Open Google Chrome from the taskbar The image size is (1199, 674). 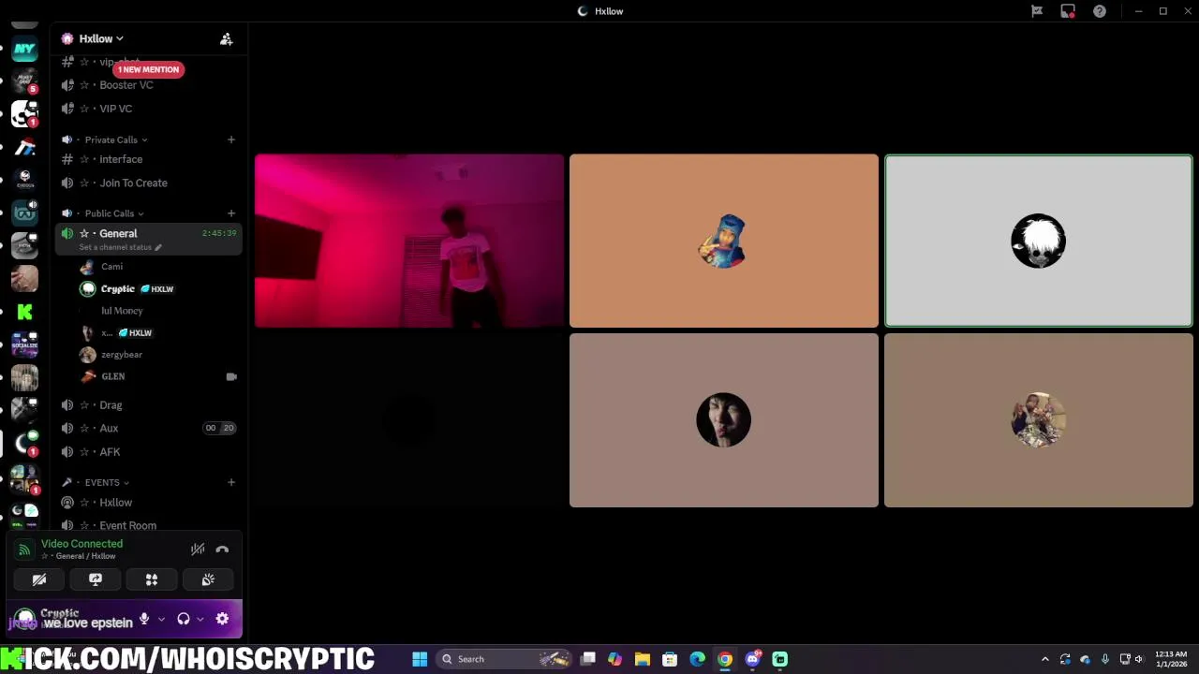click(725, 659)
